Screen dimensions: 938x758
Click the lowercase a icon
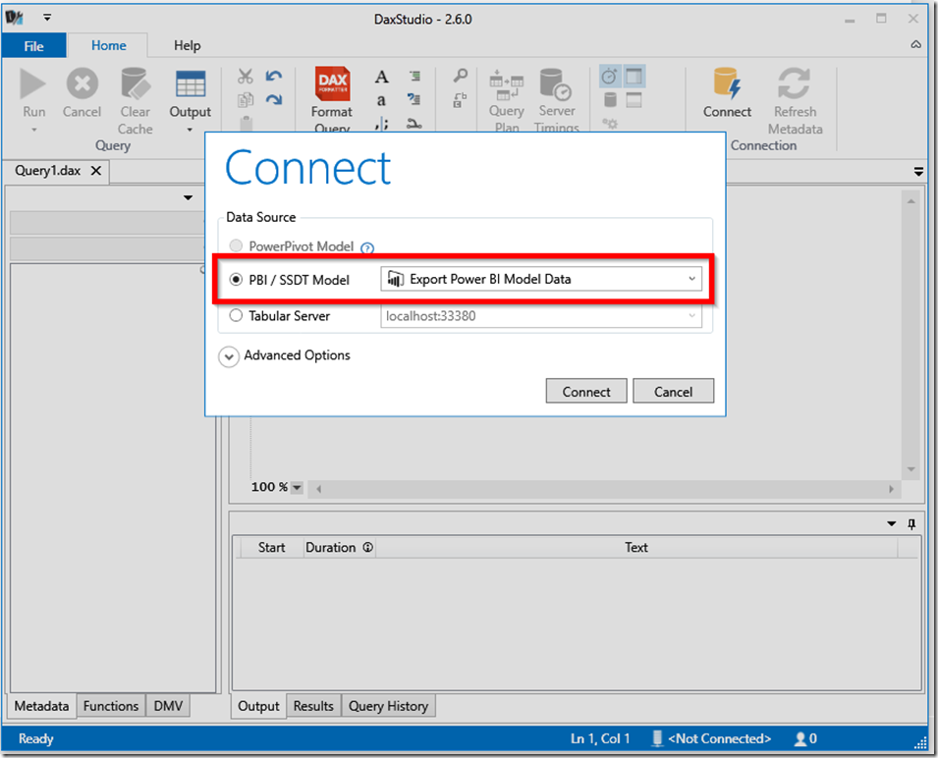381,100
